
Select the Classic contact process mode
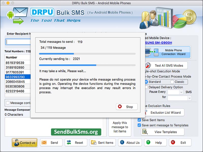[172, 82]
